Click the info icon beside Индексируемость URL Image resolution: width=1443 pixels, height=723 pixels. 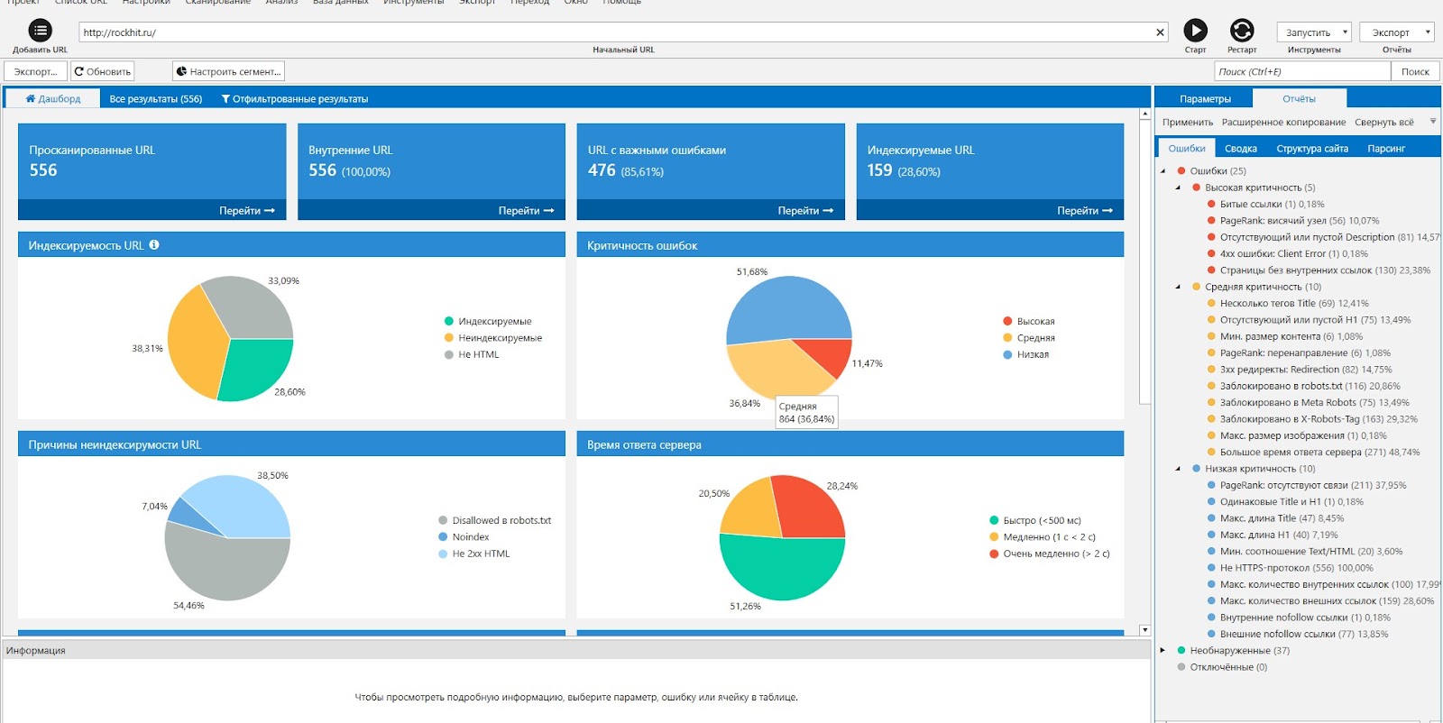[154, 244]
